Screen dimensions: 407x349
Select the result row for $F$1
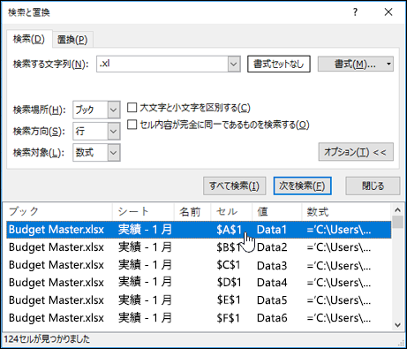pos(199,318)
